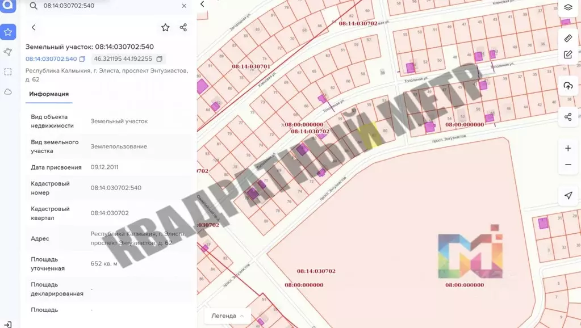Click the cloud upload icon on map toolbar
Screen dimensions: 581x328
point(568,86)
